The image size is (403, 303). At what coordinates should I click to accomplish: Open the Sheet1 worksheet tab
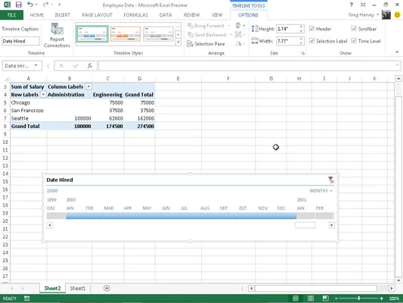77,289
